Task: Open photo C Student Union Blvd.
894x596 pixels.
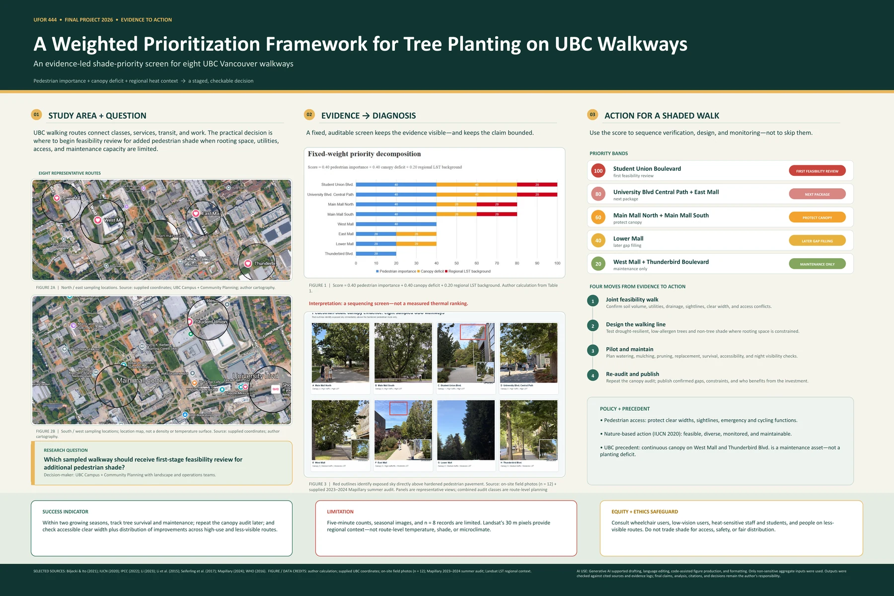Action: coord(466,353)
